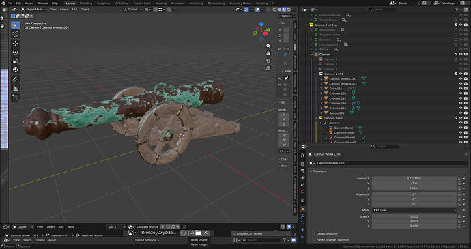Open the Import Settings dropdown
This screenshot has width=471, height=249.
(x=147, y=240)
